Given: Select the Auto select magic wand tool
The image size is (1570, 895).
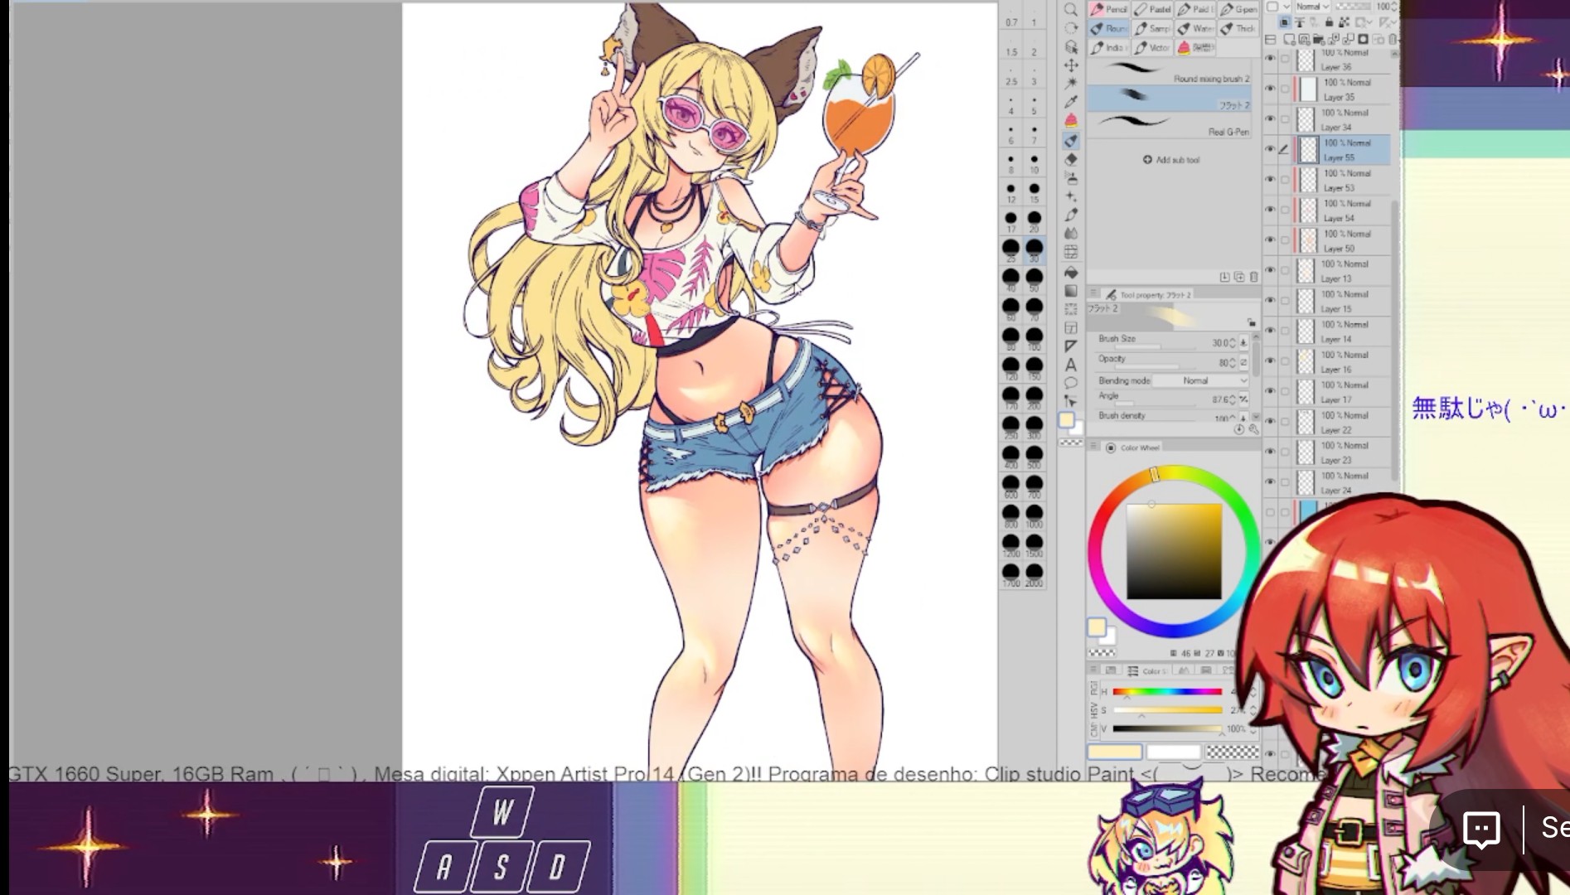Looking at the screenshot, I should point(1071,84).
